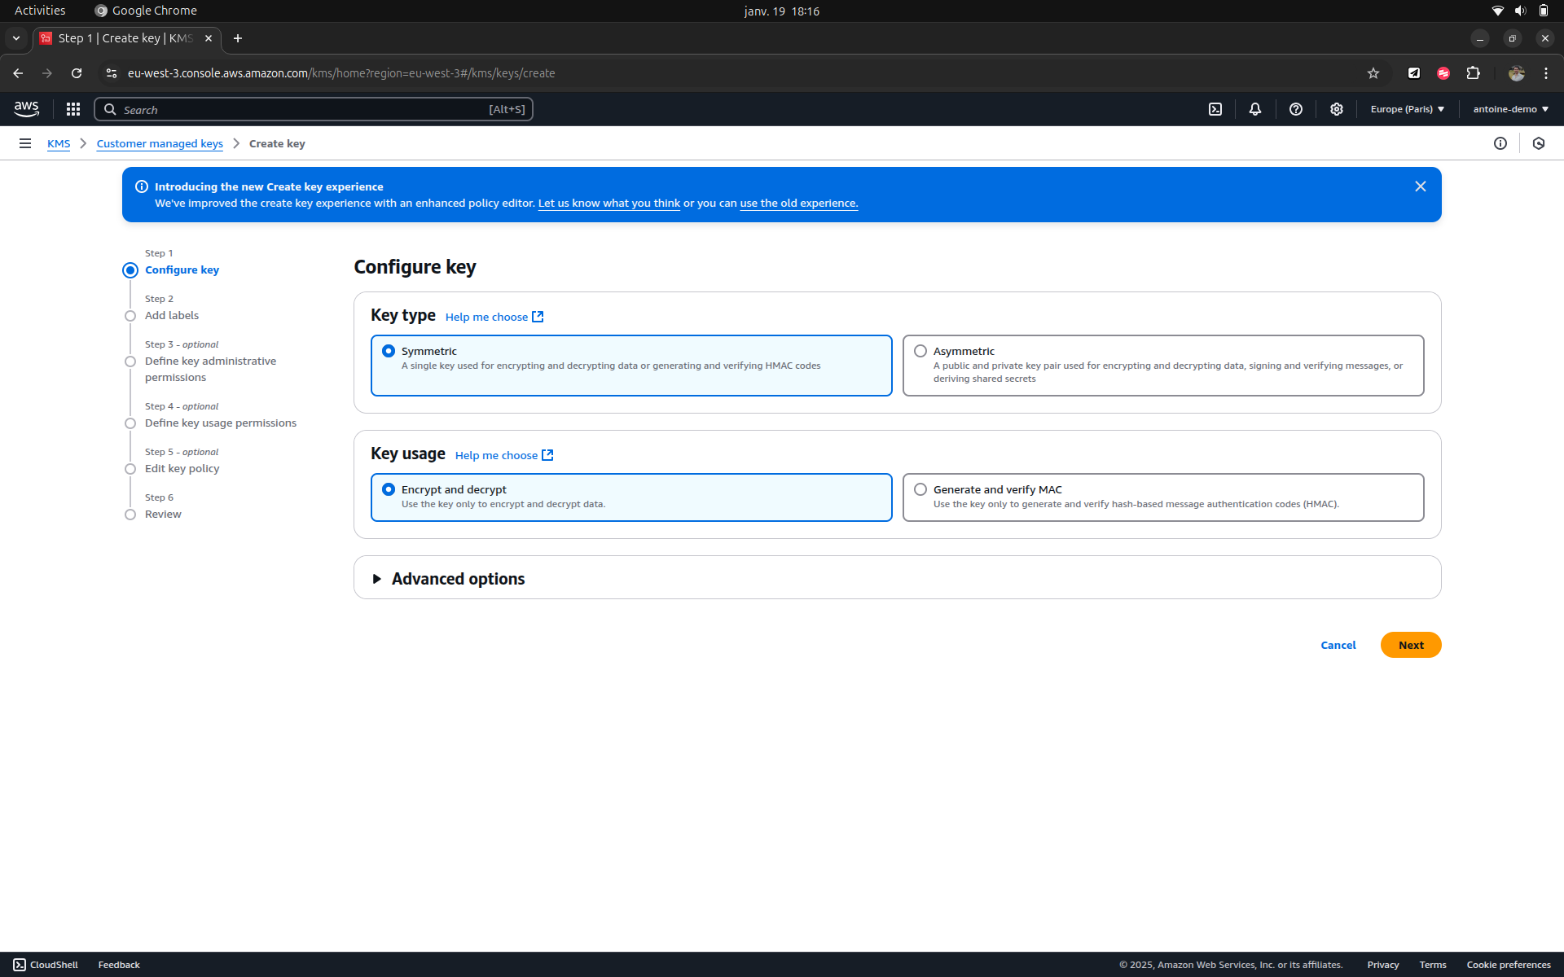Image resolution: width=1564 pixels, height=977 pixels.
Task: Open the Europe (Paris) region dropdown
Action: pyautogui.click(x=1407, y=109)
